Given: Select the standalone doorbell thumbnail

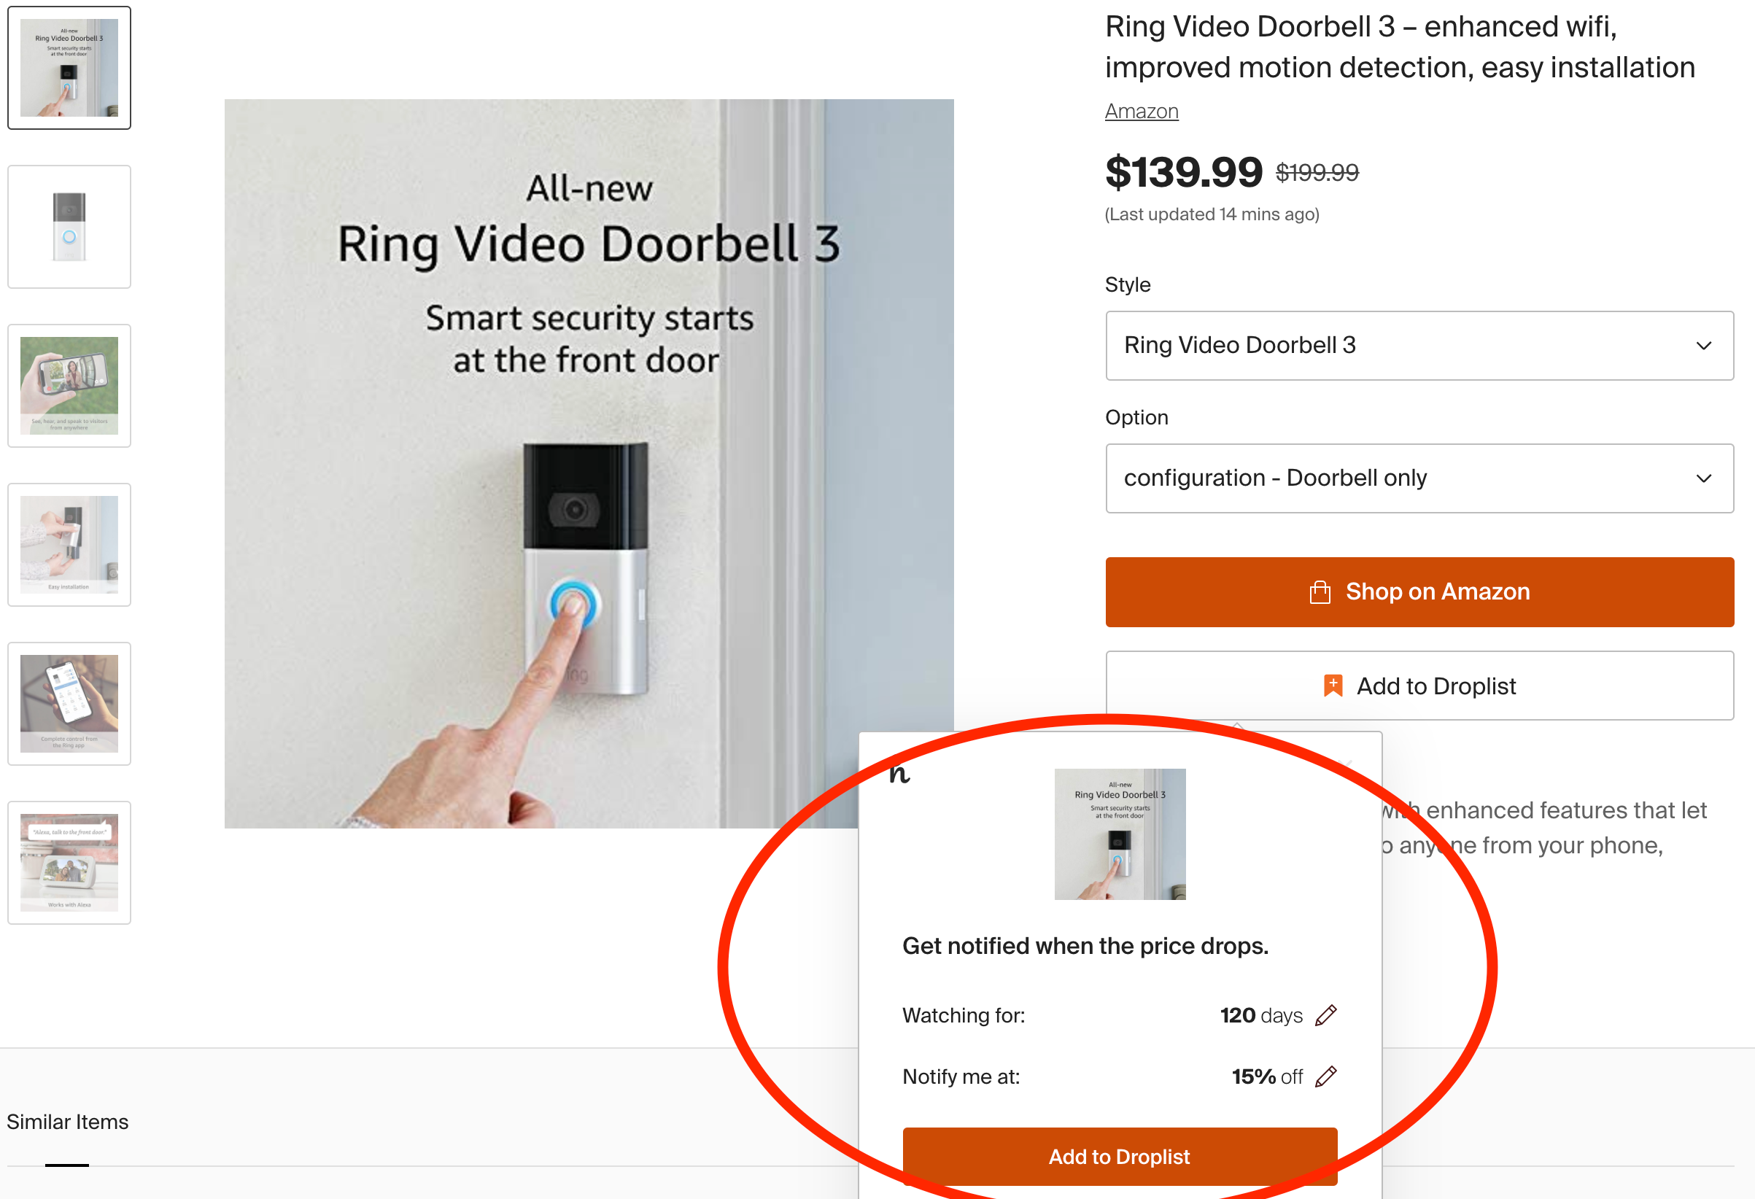Looking at the screenshot, I should pos(69,227).
